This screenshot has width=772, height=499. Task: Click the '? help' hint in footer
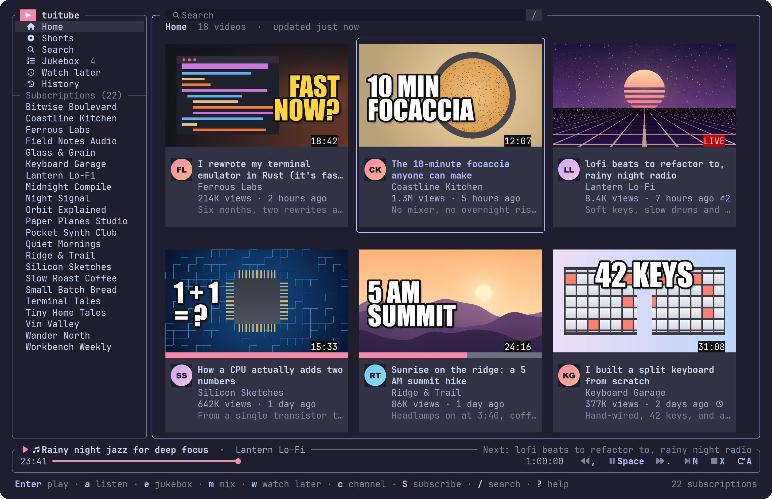point(553,484)
